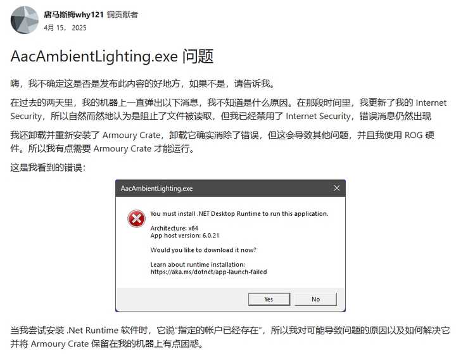This screenshot has height=354, width=456.
Task: Click the 铜贡献者 contributor badge
Action: (x=122, y=15)
